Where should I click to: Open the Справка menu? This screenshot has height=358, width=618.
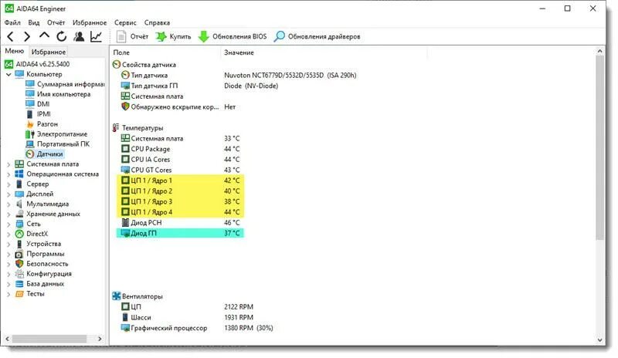pos(157,22)
